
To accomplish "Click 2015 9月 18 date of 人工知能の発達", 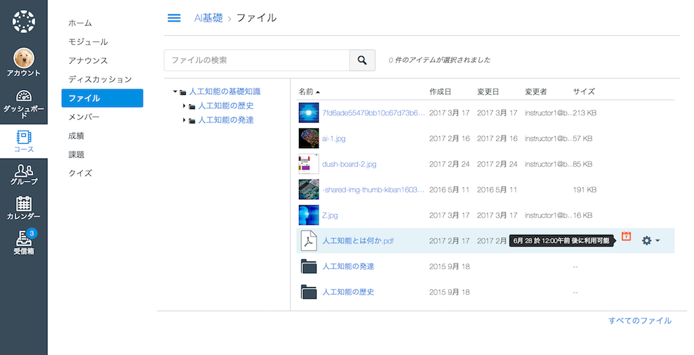I will coord(449,266).
